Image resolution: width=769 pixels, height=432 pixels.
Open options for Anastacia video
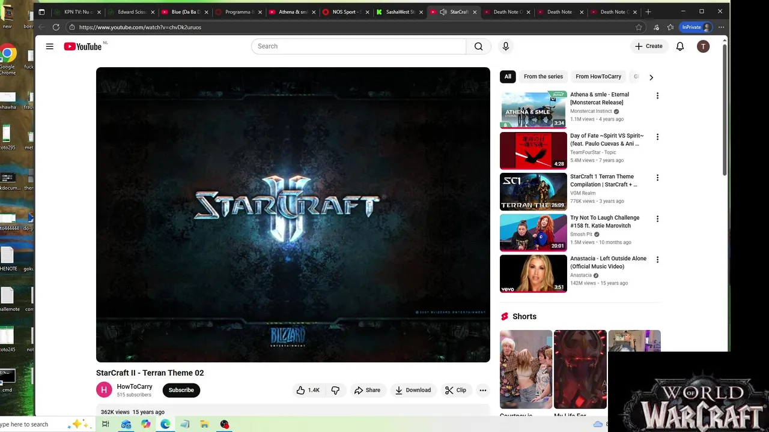[x=657, y=260]
